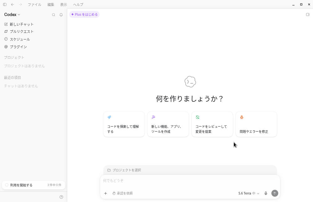The height and width of the screenshot is (202, 313).
Task: Go back with the left arrow
Action: coord(13,4)
